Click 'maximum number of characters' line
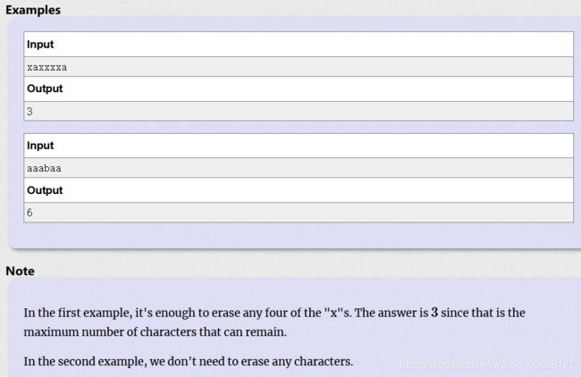 [155, 332]
